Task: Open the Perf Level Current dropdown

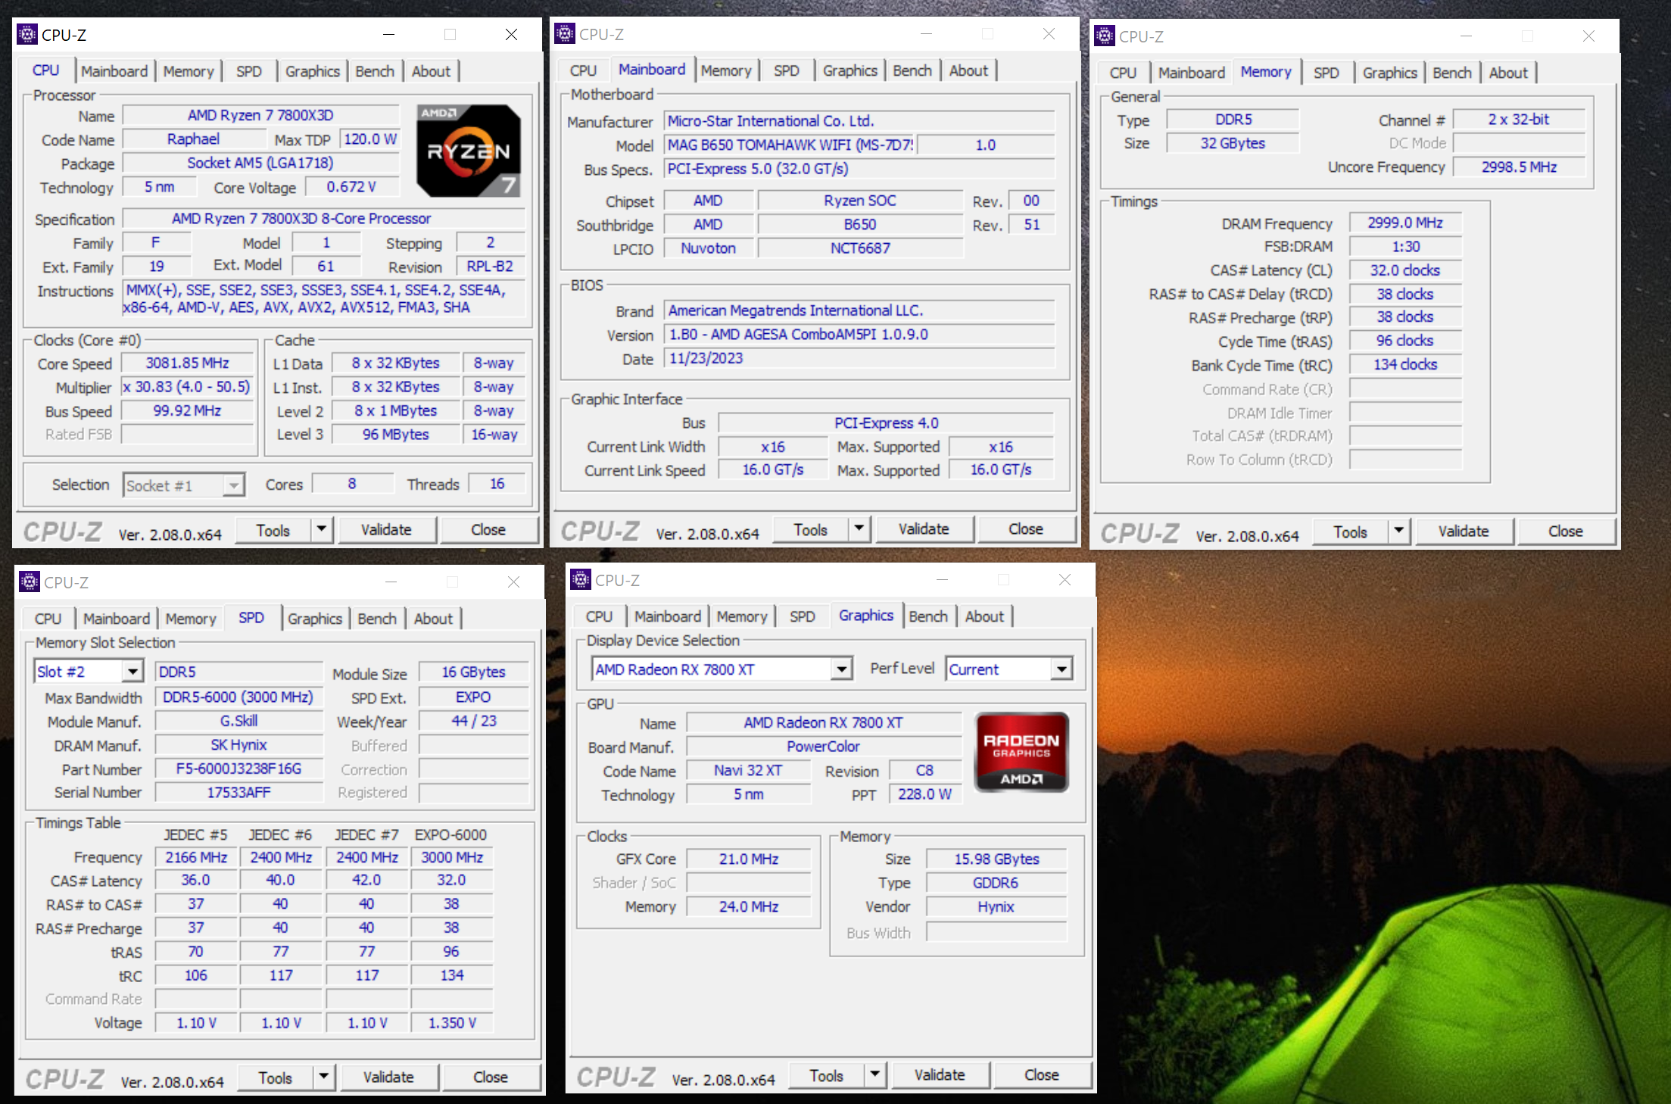Action: tap(1062, 669)
